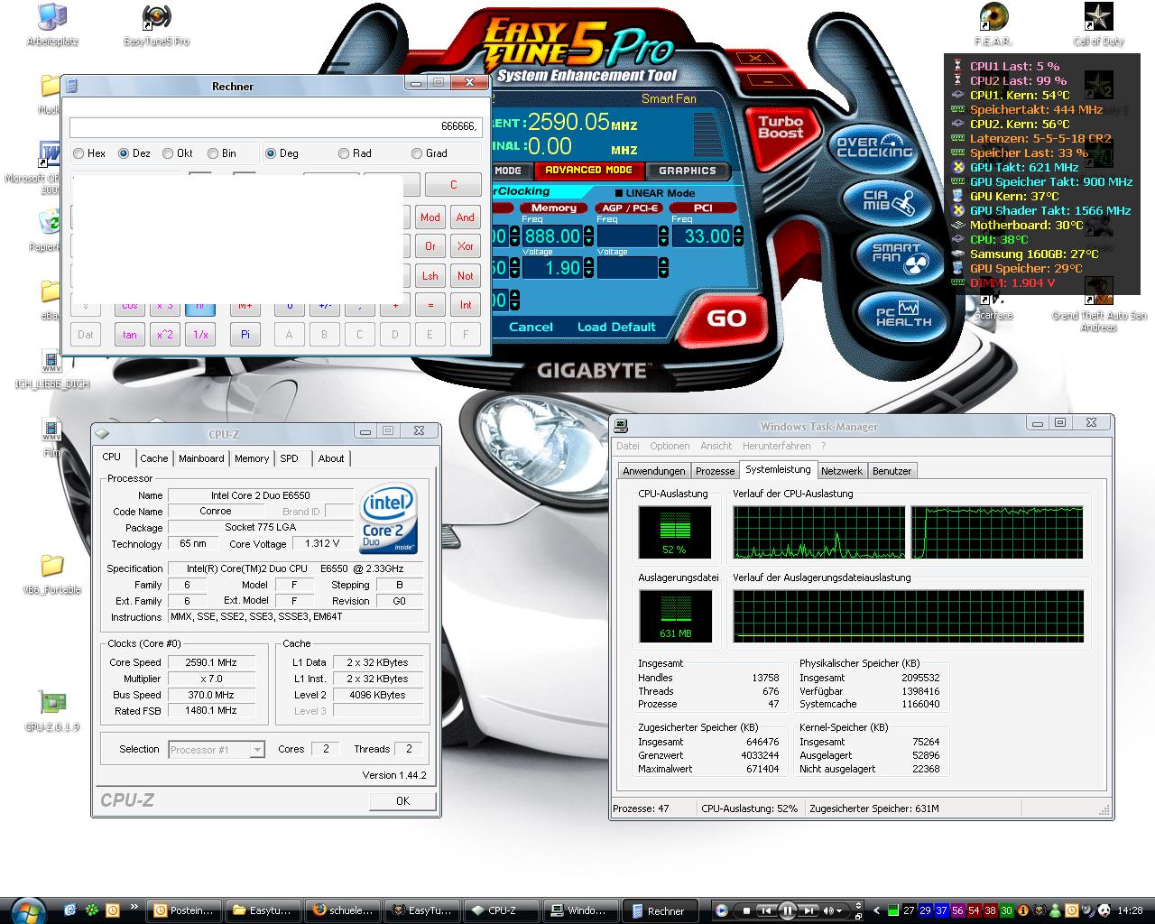Click Cancel in EasyTune5

click(x=531, y=327)
